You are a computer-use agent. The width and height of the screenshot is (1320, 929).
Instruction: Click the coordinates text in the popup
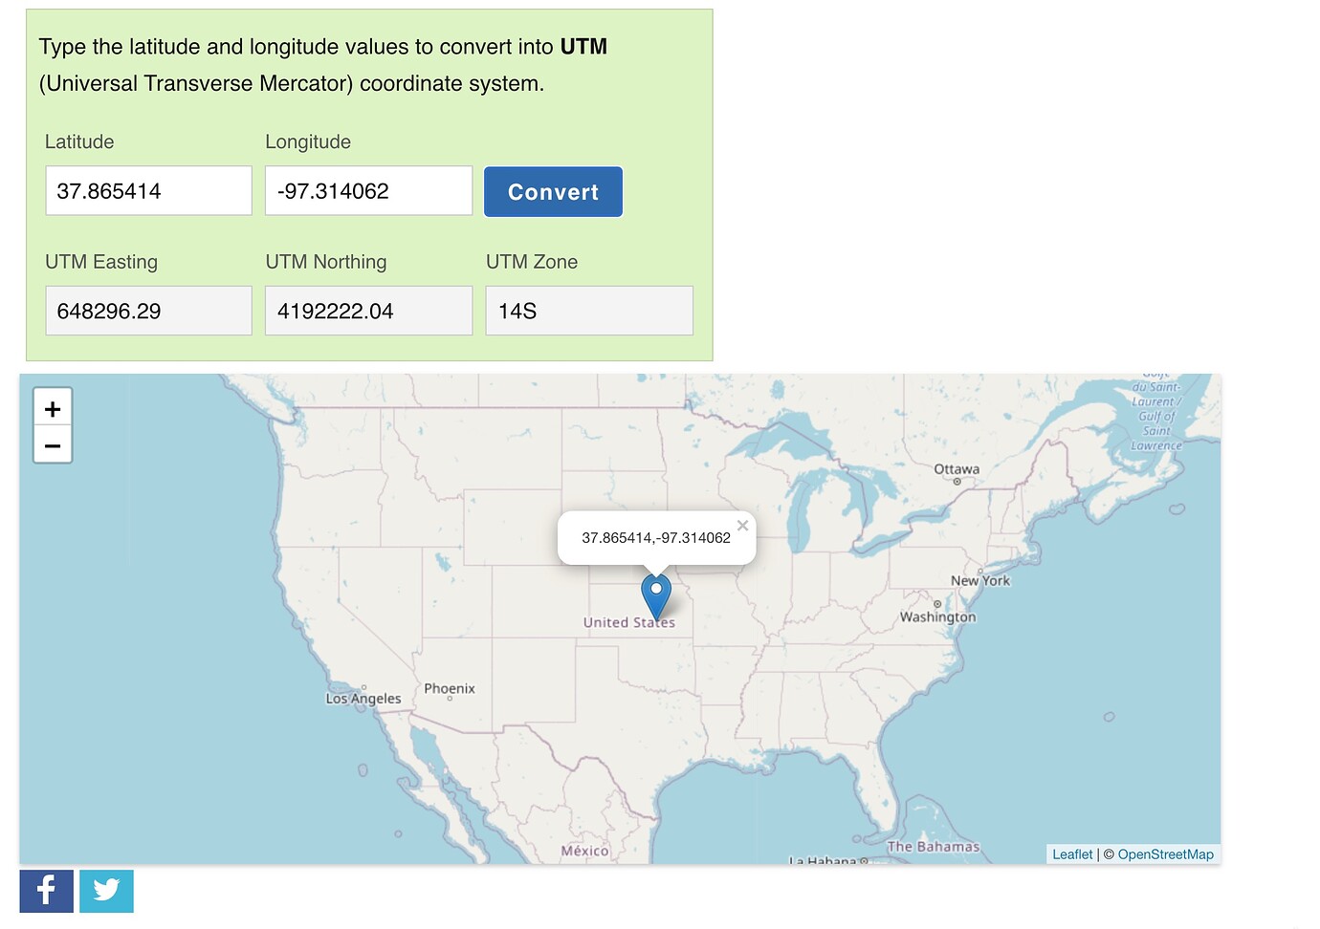pos(656,538)
